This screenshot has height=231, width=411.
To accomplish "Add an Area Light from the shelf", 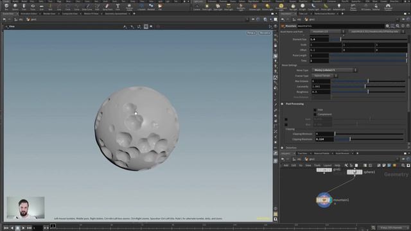I will (229, 6).
